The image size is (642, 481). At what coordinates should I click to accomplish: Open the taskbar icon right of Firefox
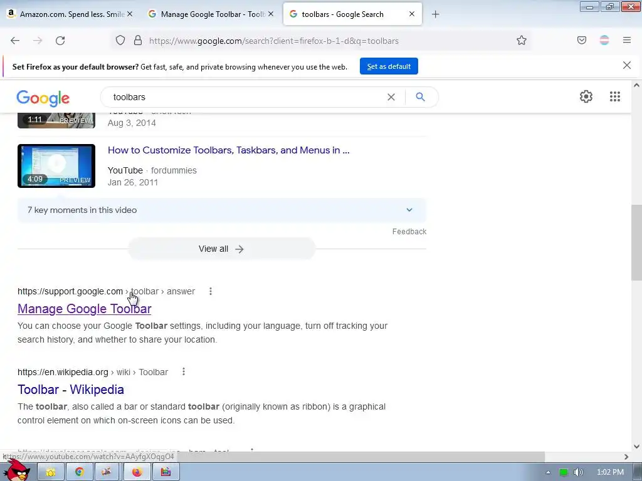(x=166, y=472)
